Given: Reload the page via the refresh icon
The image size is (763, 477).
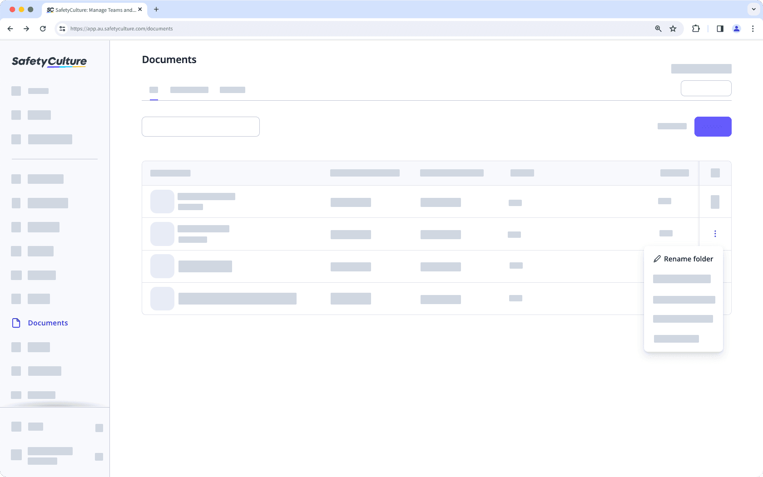Looking at the screenshot, I should pyautogui.click(x=43, y=28).
